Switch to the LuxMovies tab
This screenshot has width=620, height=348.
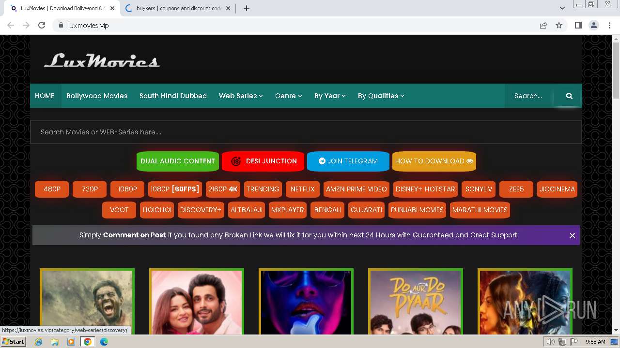click(x=63, y=8)
